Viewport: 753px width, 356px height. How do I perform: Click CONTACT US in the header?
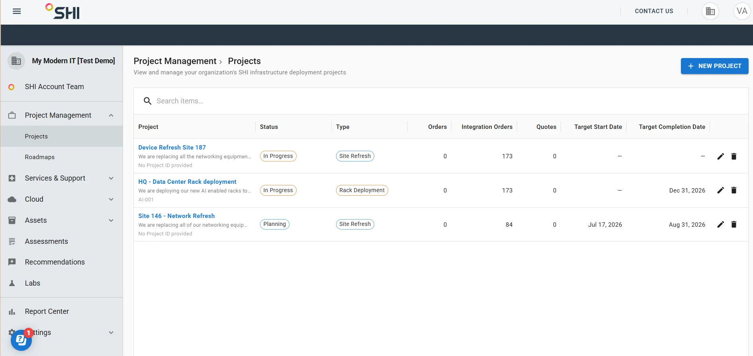(x=654, y=11)
